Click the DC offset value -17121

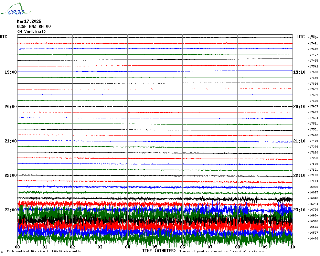tap(313, 170)
